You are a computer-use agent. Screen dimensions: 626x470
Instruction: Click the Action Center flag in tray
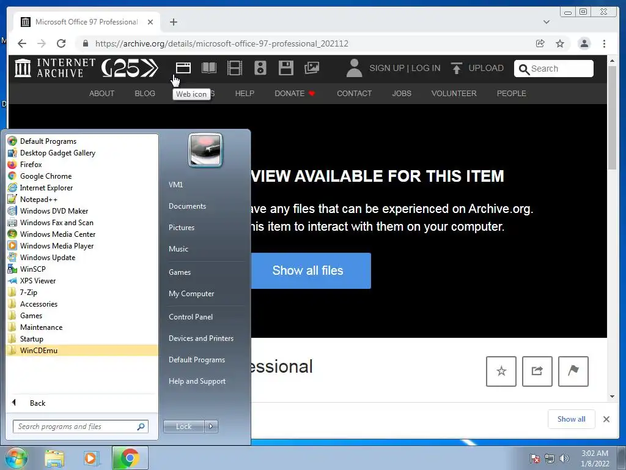click(x=535, y=458)
